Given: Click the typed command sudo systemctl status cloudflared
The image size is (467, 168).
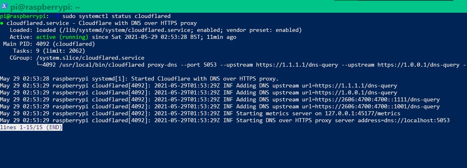Looking at the screenshot, I should [117, 16].
